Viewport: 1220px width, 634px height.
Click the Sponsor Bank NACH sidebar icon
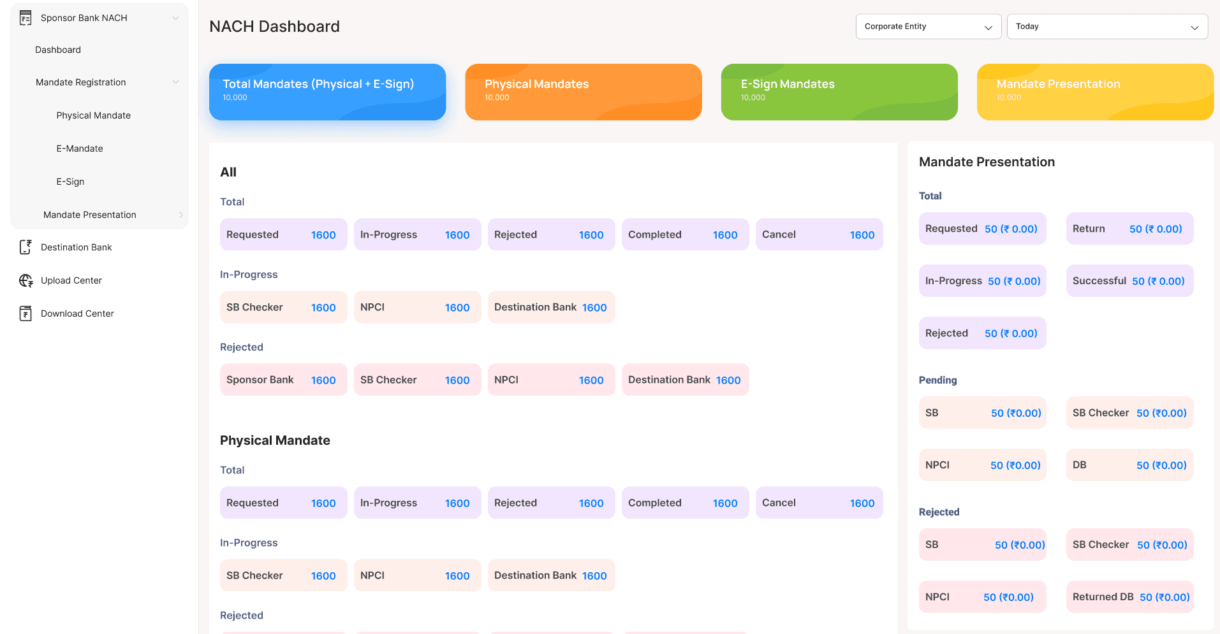coord(26,18)
